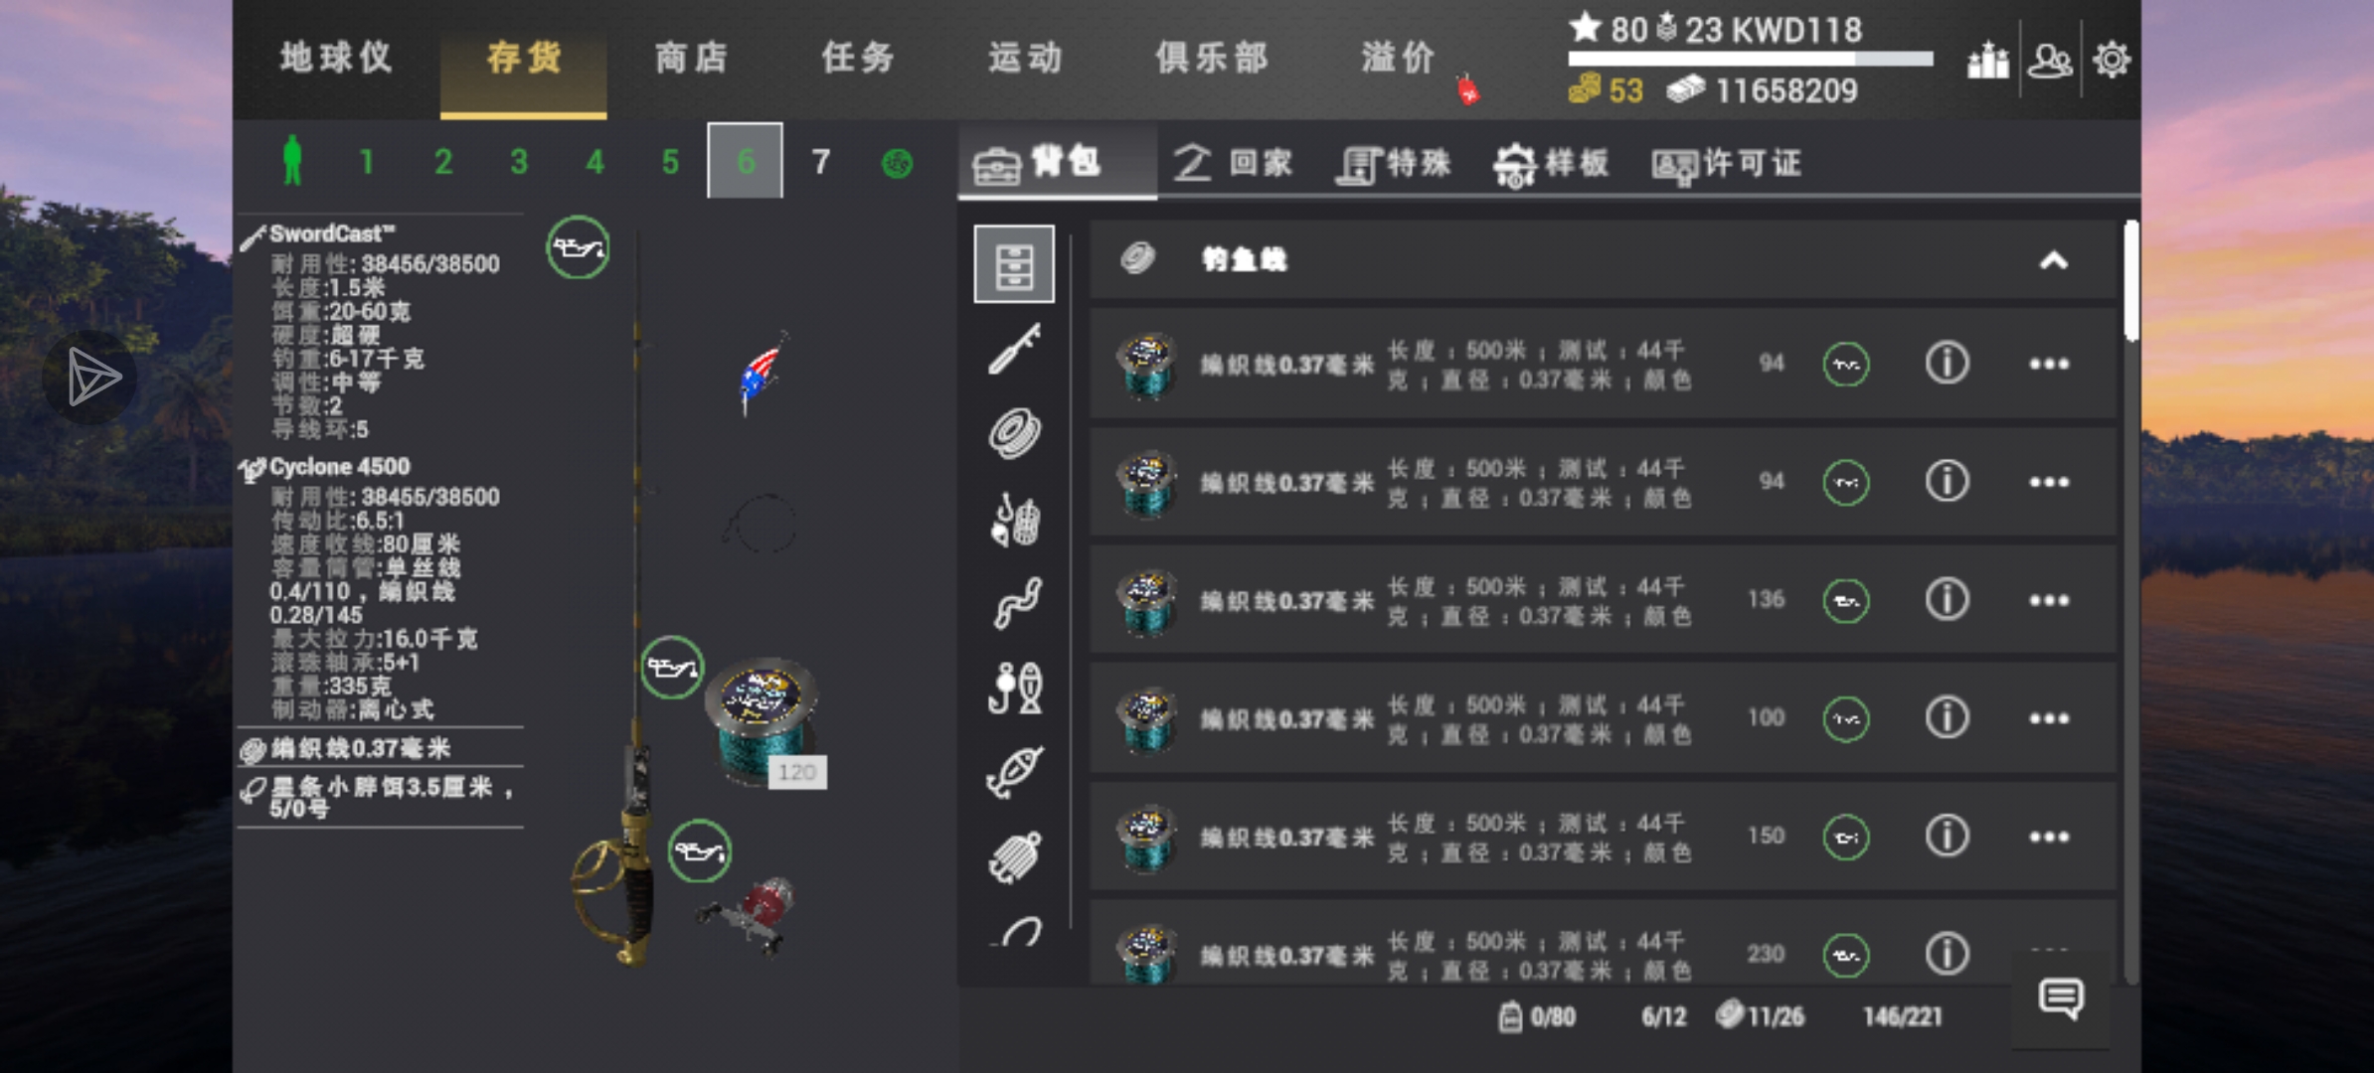
Task: Select the fishing rod category icon
Action: tap(1014, 349)
